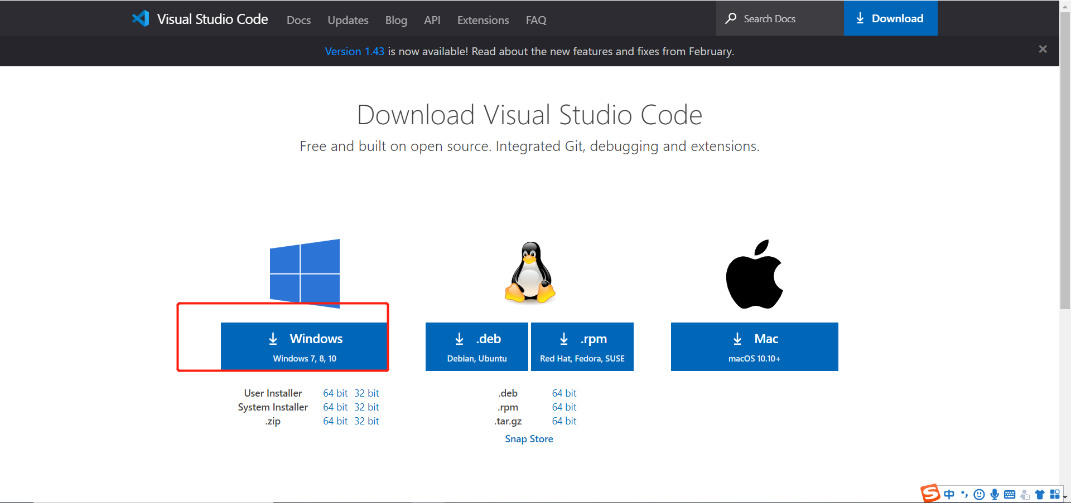Download the Windows 7, 8, 10 installer
Image resolution: width=1071 pixels, height=503 pixels.
click(304, 346)
